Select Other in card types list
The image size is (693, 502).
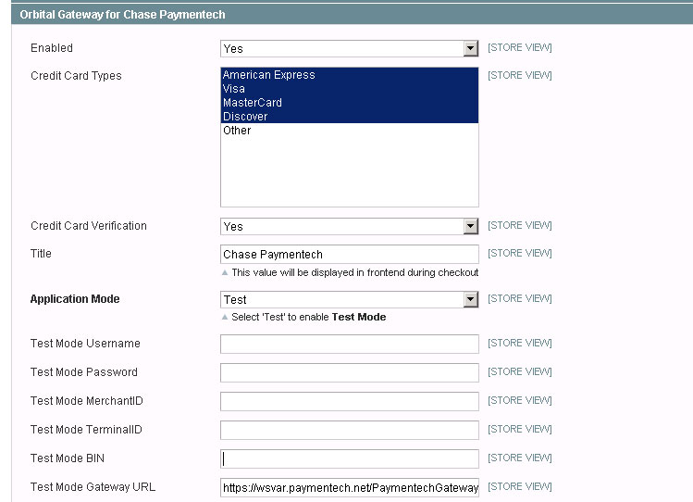coord(349,131)
